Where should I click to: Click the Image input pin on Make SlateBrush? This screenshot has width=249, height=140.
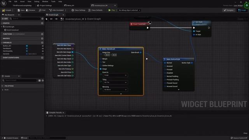point(101,69)
